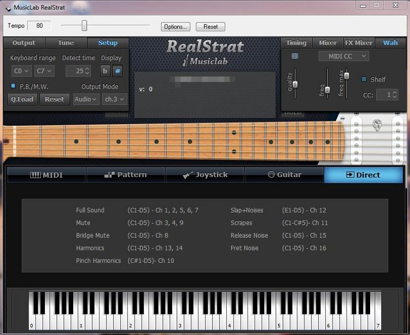Select the Joystick mode tab
Viewport: 410px width, 335px height.
tap(205, 175)
